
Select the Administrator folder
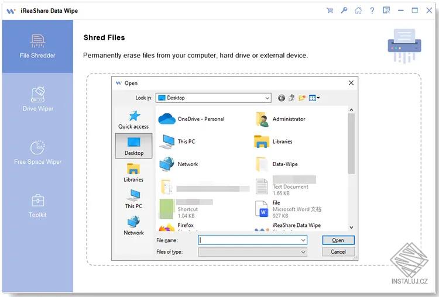pyautogui.click(x=280, y=119)
